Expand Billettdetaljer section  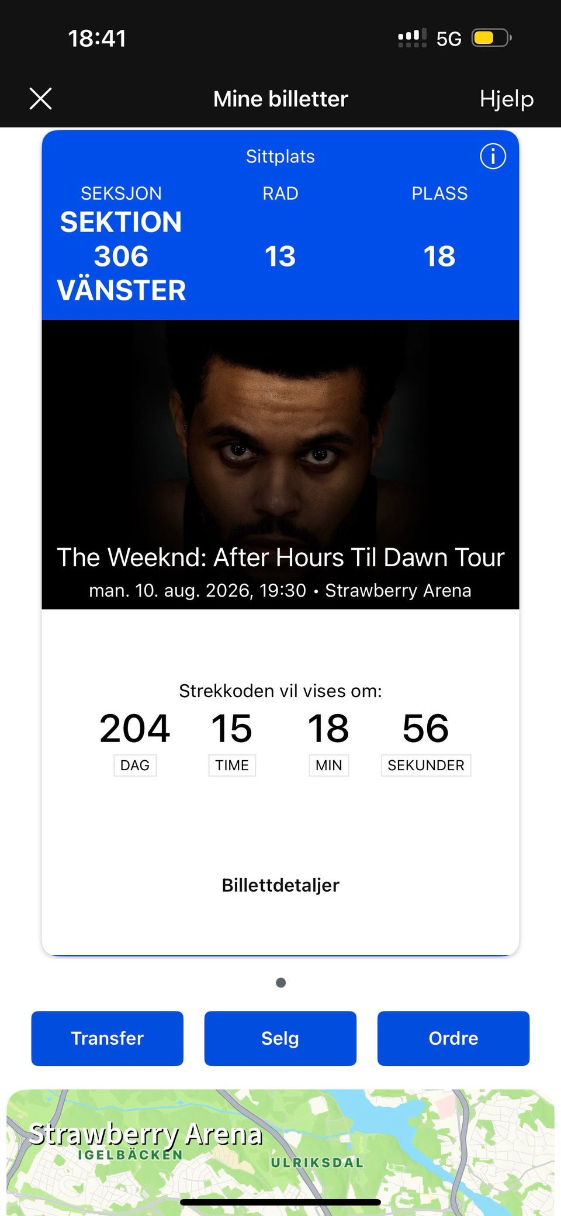click(x=280, y=885)
